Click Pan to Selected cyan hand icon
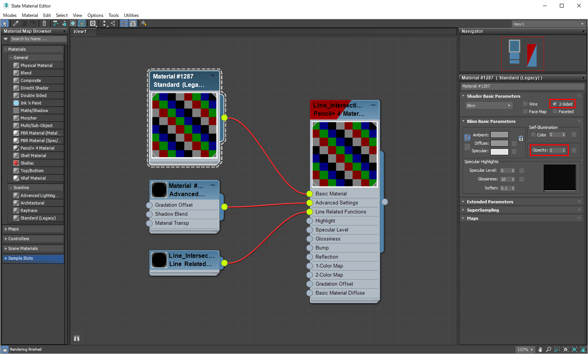Screen dimensions: 588x354 tap(582, 349)
